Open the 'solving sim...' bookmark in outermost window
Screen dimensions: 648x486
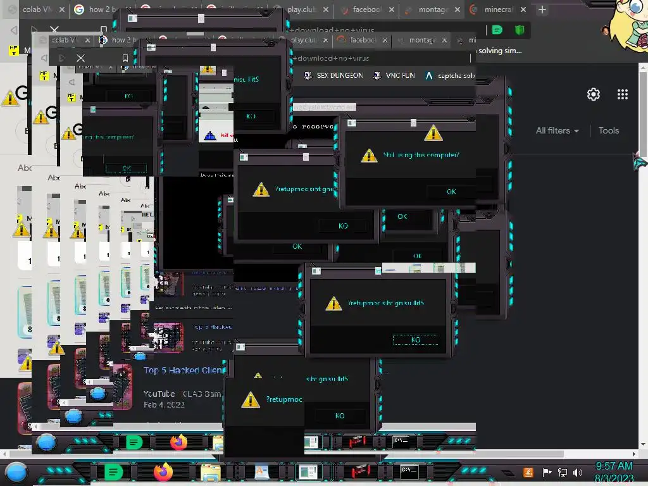click(500, 51)
